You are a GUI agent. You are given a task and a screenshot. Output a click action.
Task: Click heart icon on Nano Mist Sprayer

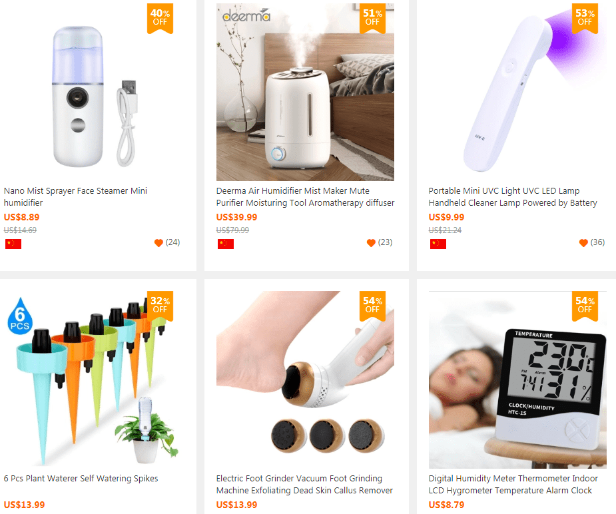[158, 243]
